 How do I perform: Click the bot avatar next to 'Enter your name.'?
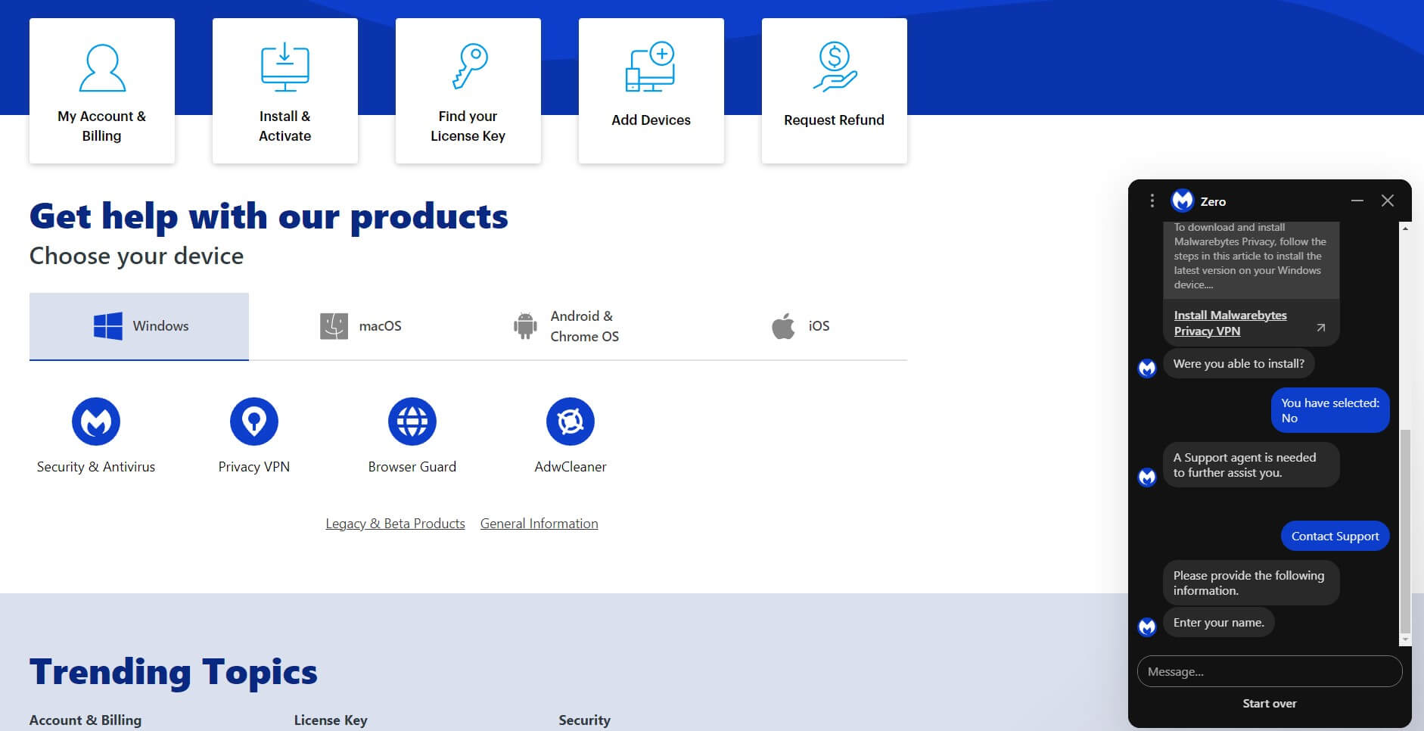(x=1147, y=627)
